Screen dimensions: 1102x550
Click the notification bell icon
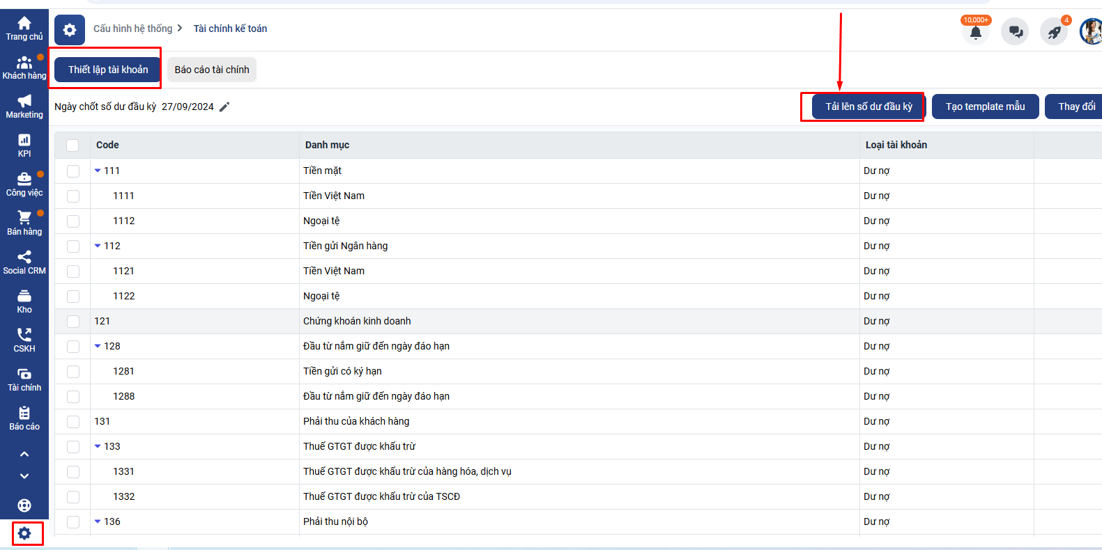975,32
